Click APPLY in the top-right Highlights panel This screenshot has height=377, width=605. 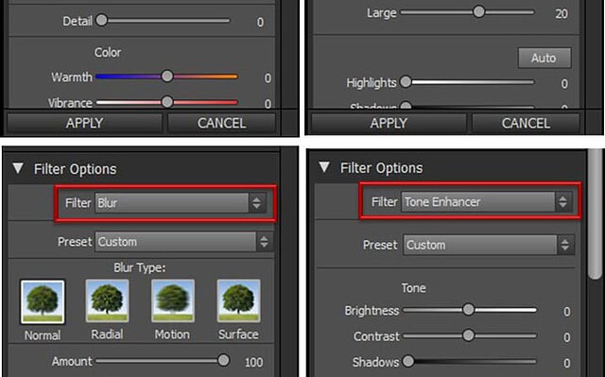coord(389,124)
